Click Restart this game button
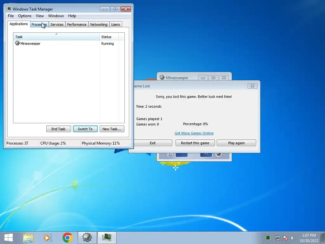Image resolution: width=325 pixels, height=244 pixels. click(x=195, y=143)
